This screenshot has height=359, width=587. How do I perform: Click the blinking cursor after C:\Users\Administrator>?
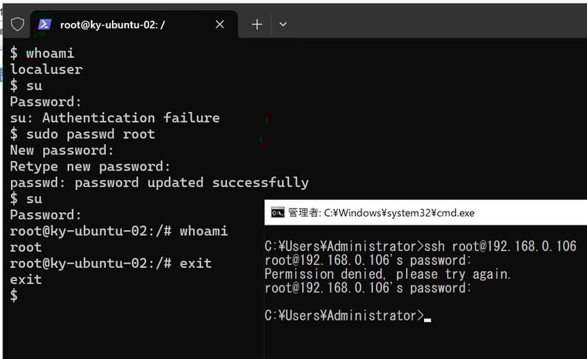428,320
